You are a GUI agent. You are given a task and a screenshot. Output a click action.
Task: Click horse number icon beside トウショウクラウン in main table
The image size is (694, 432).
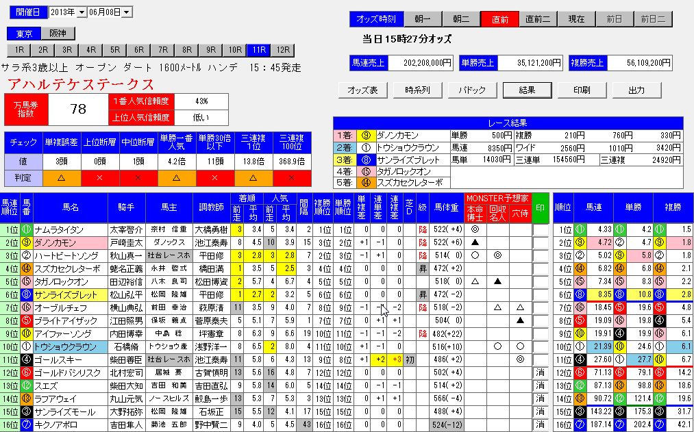click(27, 346)
